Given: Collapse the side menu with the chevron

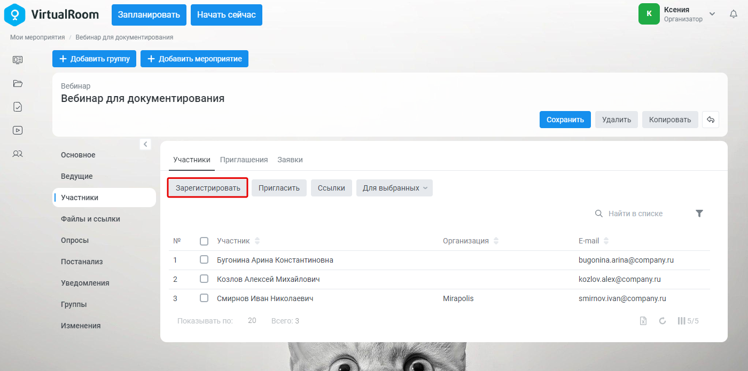Looking at the screenshot, I should pos(145,144).
